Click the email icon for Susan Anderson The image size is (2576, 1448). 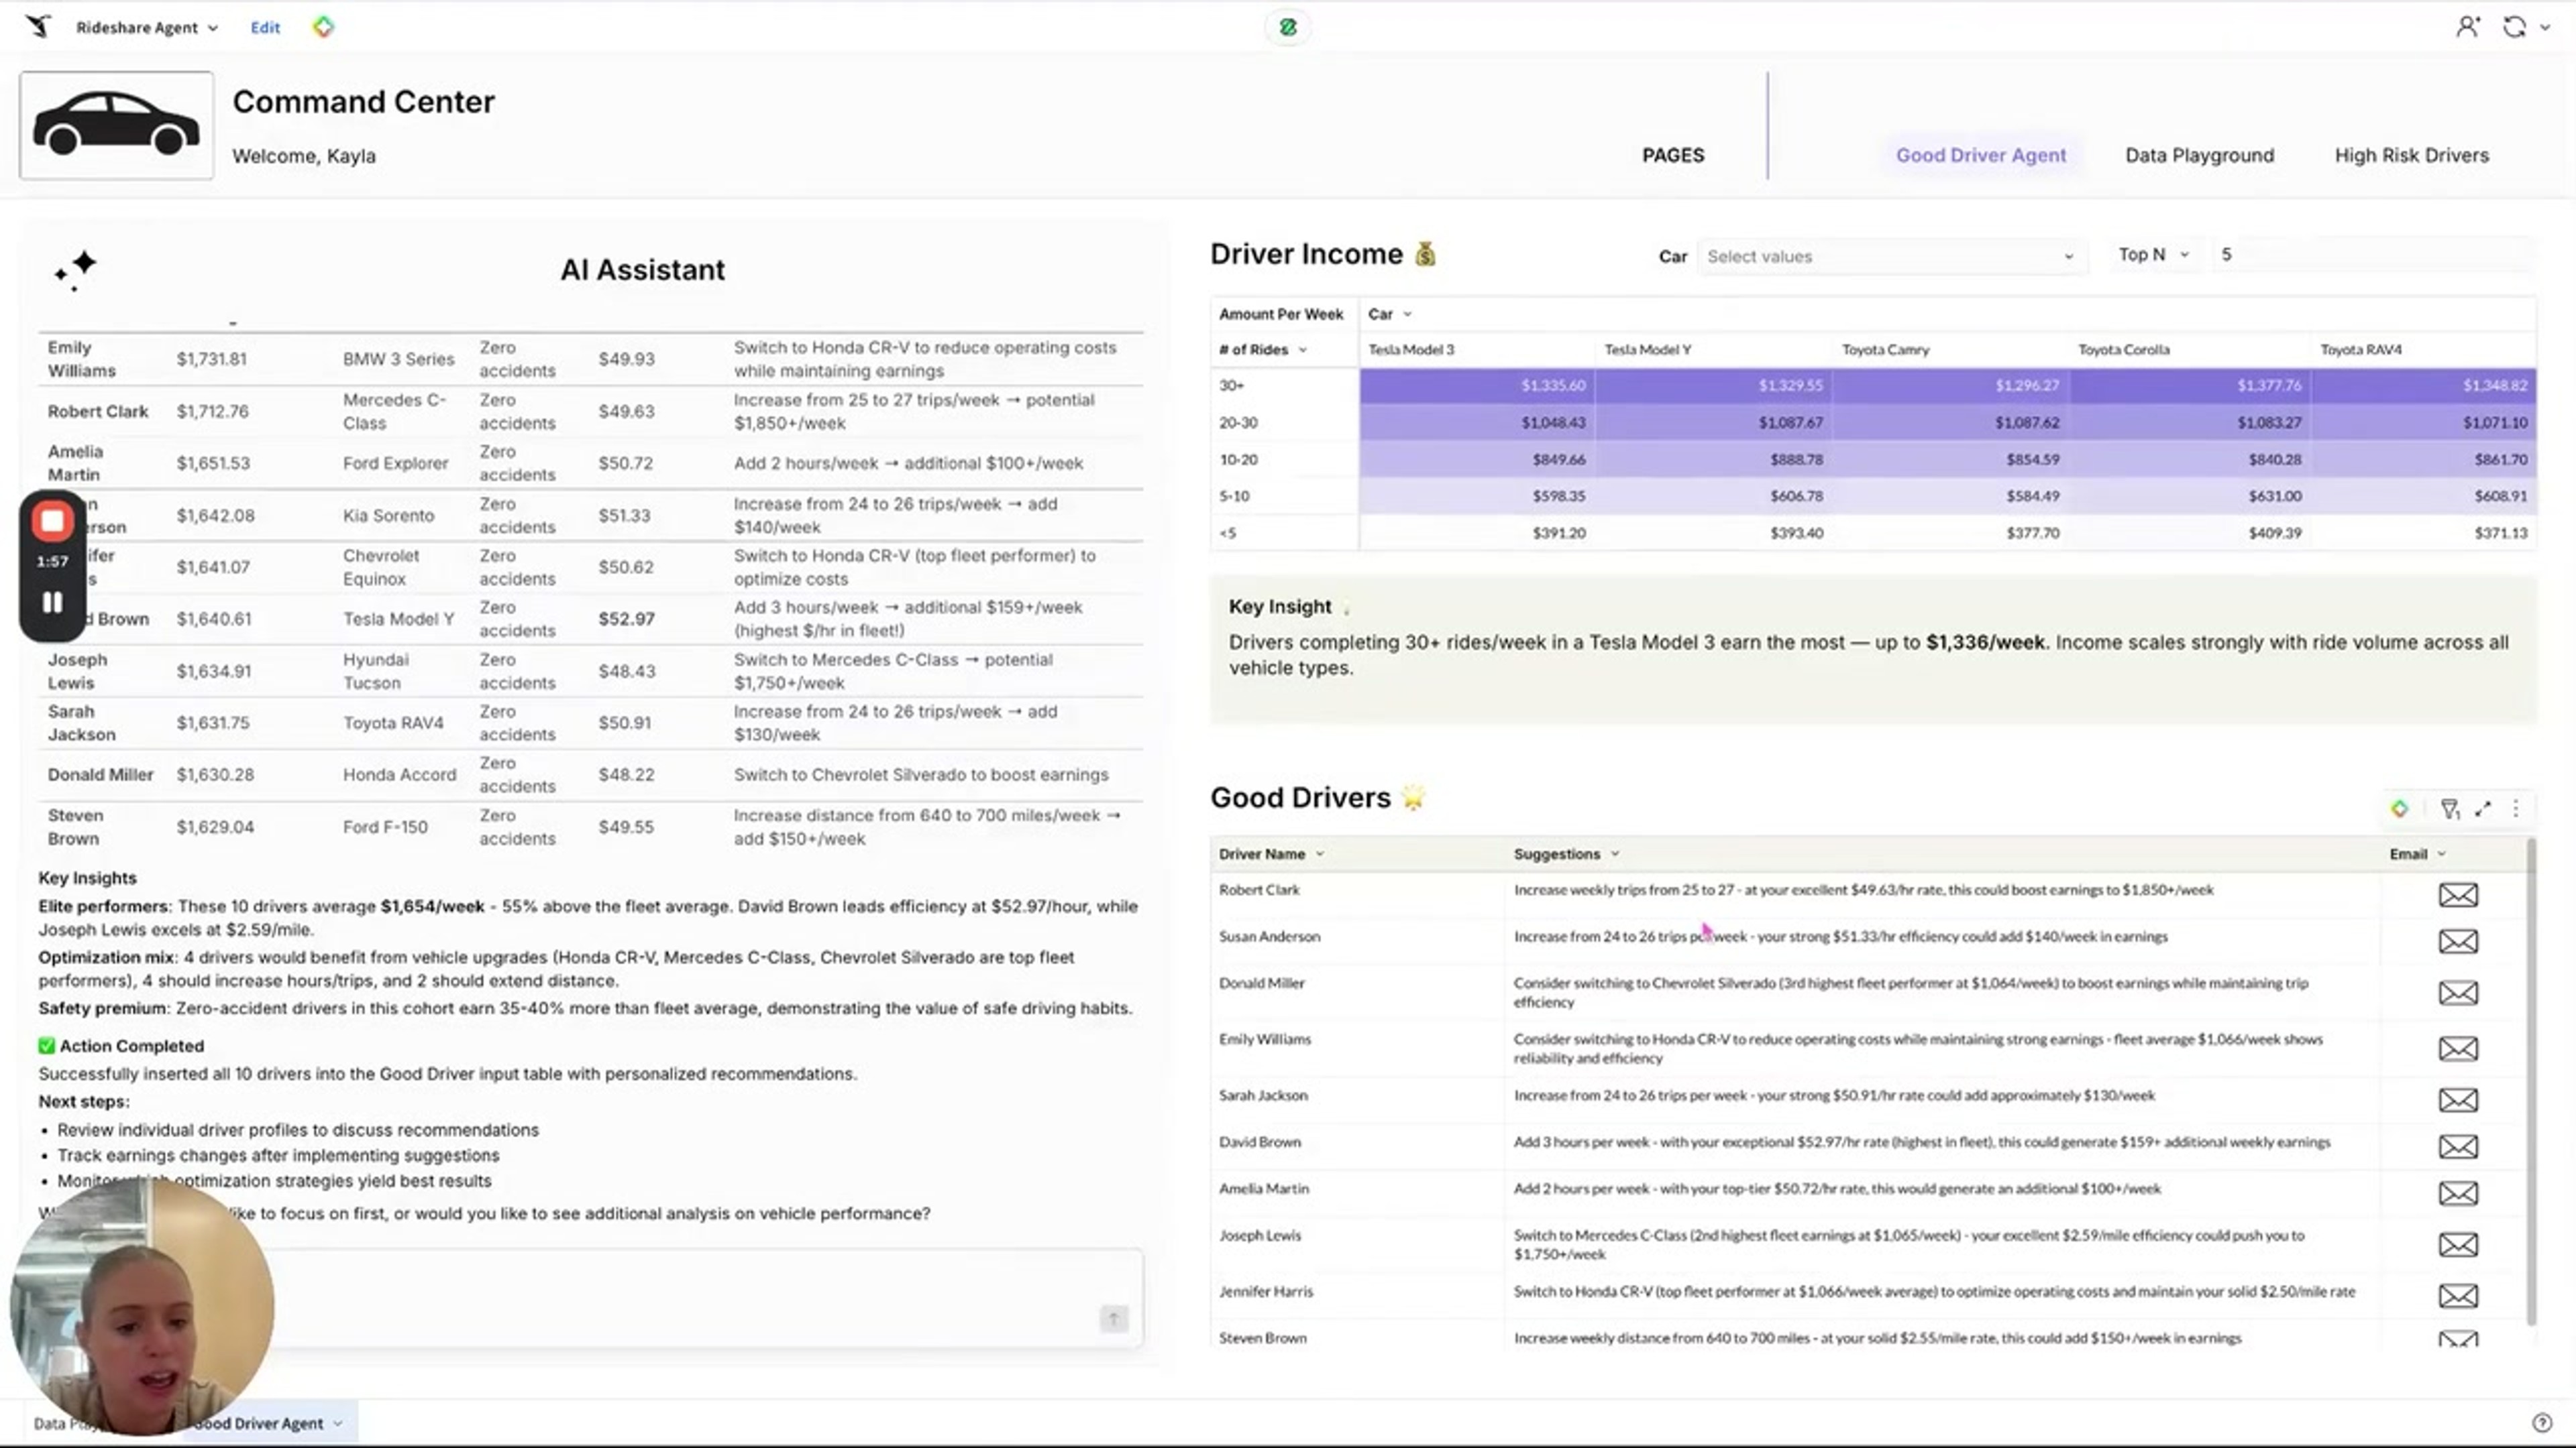pos(2457,941)
